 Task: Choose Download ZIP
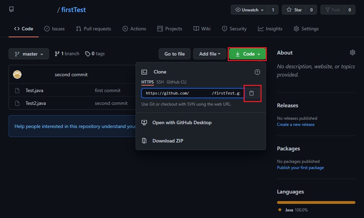pyautogui.click(x=168, y=141)
